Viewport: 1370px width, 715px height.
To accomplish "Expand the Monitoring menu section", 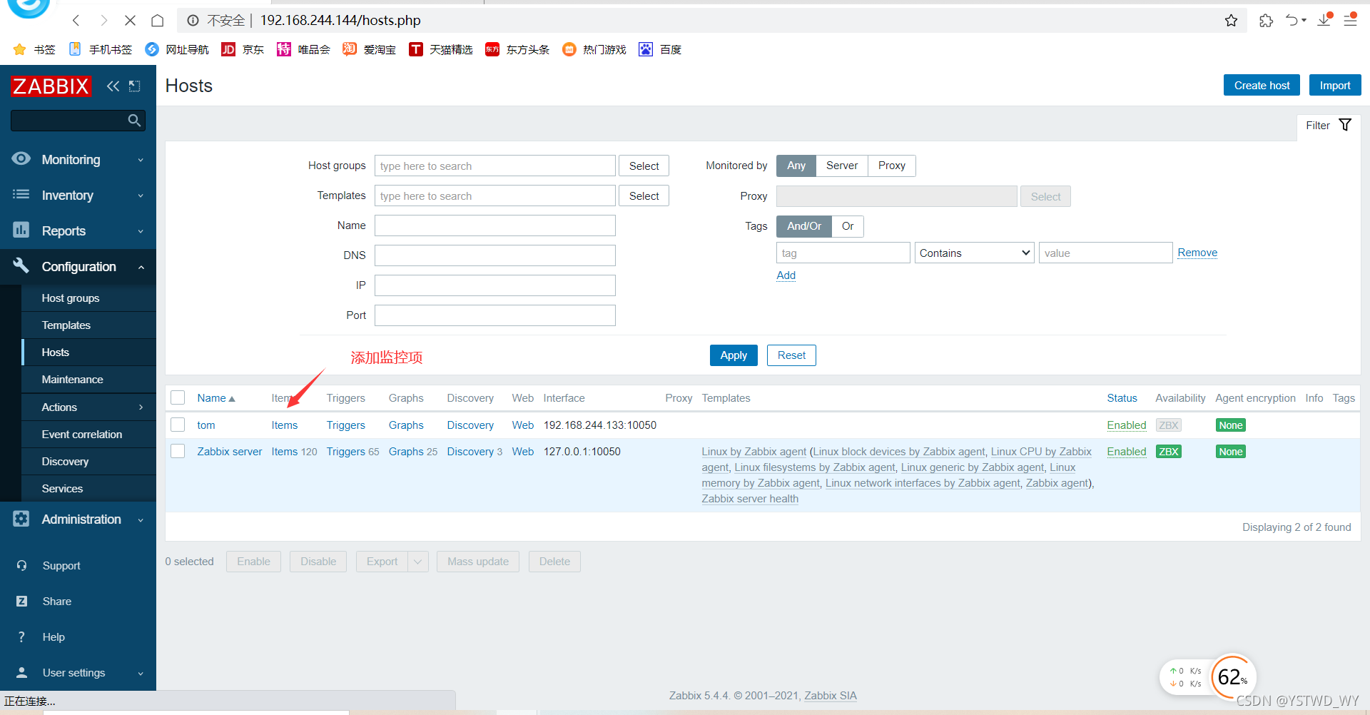I will [141, 160].
